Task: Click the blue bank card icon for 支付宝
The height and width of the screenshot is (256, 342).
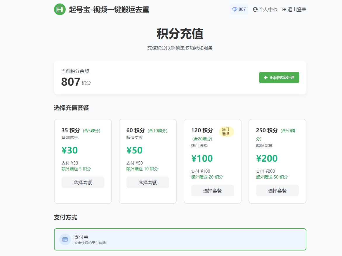Action: pyautogui.click(x=65, y=239)
